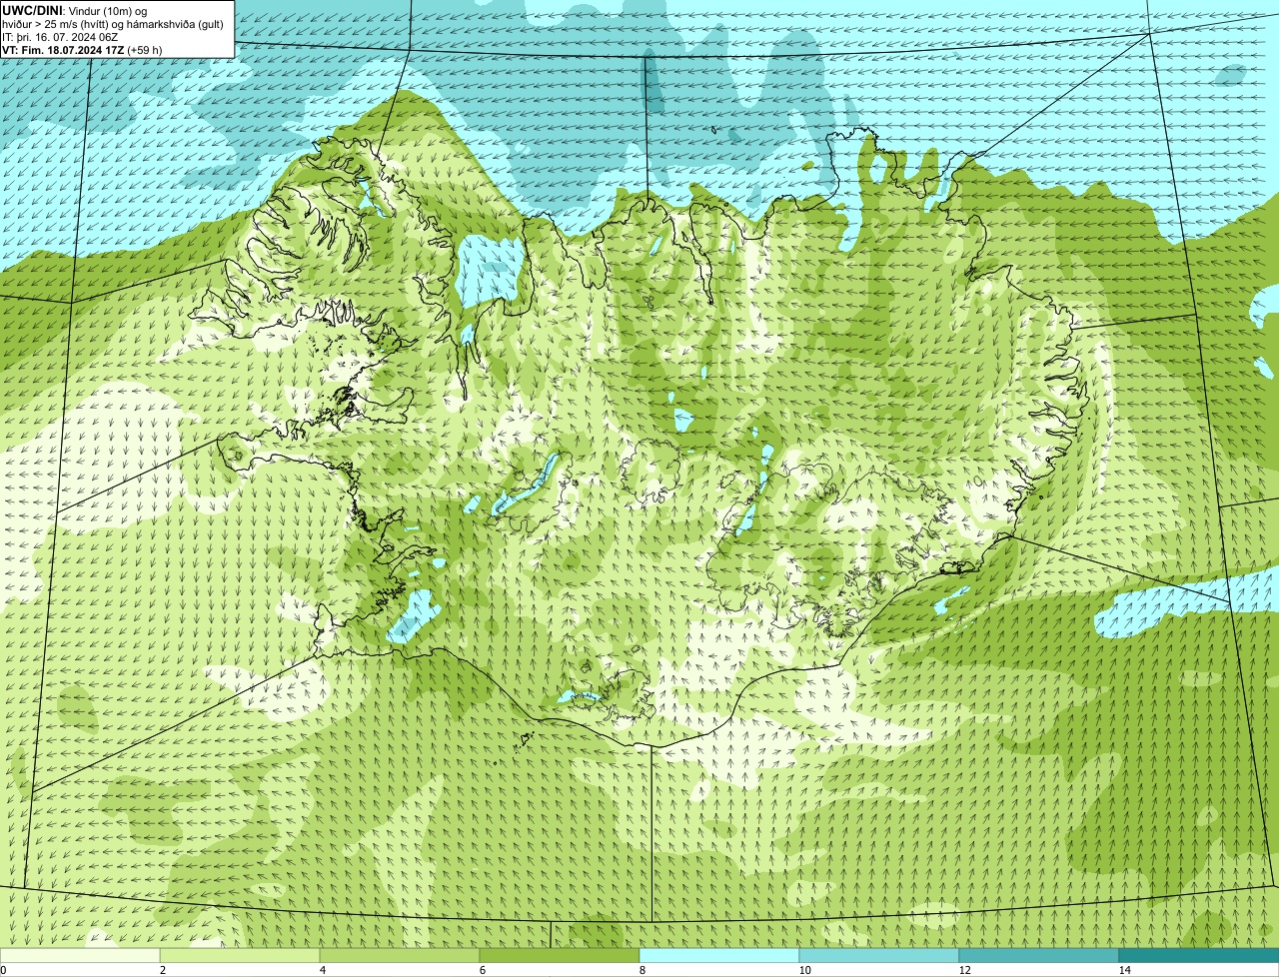Click the 8–10 m/s light cyan legend band

(719, 955)
